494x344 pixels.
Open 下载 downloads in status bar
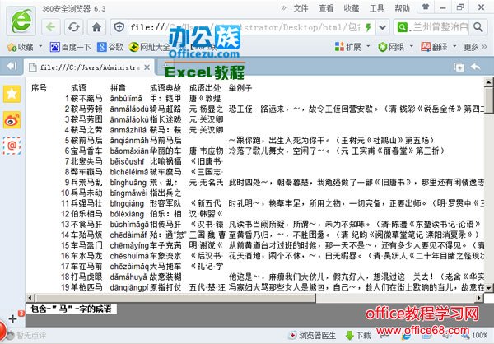[x=358, y=336]
